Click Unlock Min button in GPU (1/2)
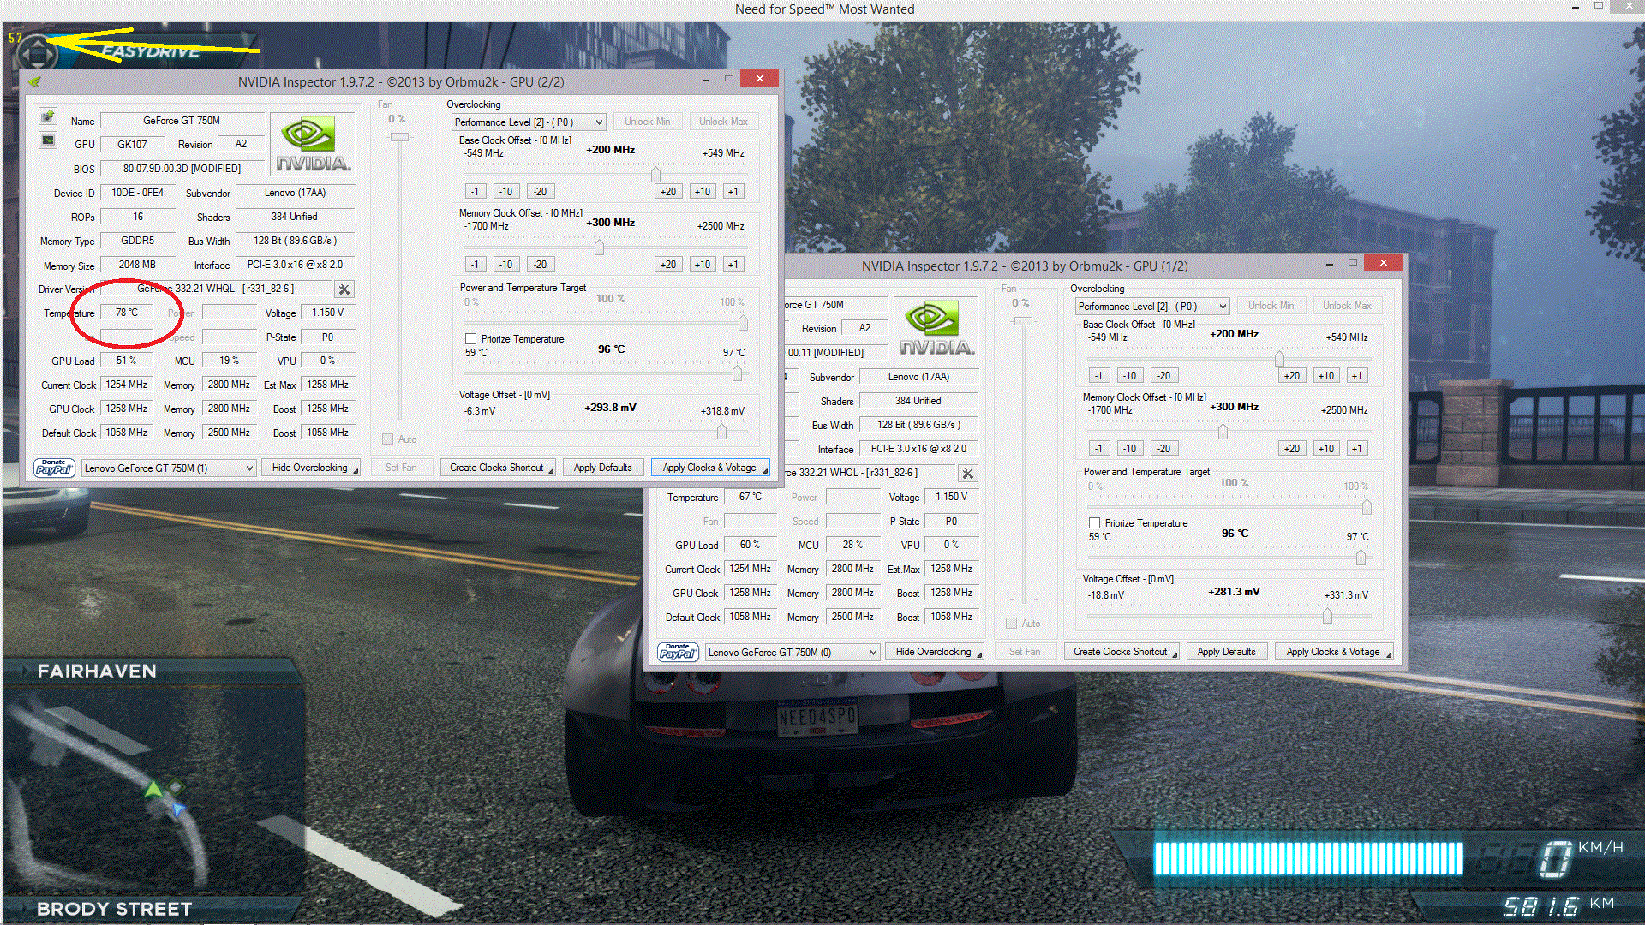 click(1271, 306)
